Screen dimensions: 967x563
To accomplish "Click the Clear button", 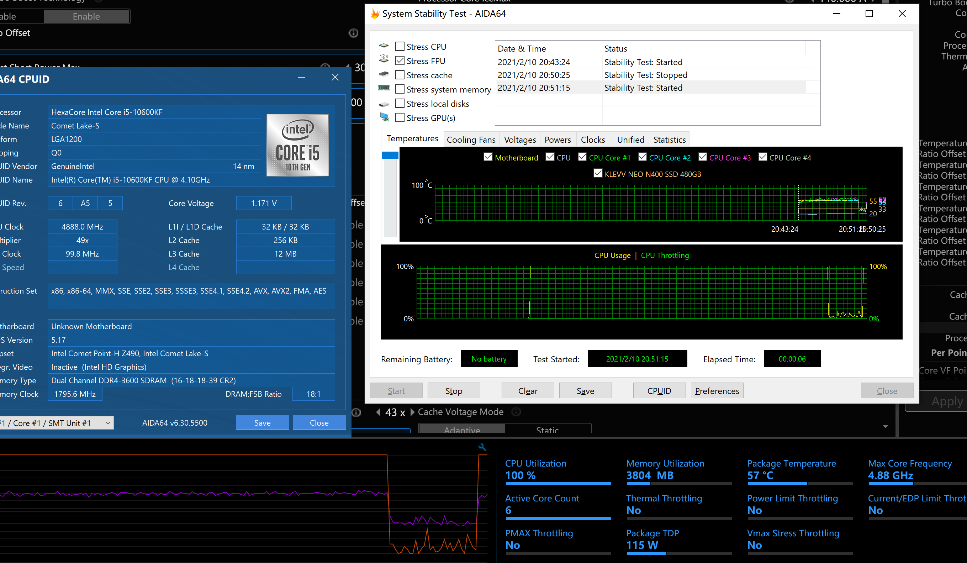I will point(528,391).
